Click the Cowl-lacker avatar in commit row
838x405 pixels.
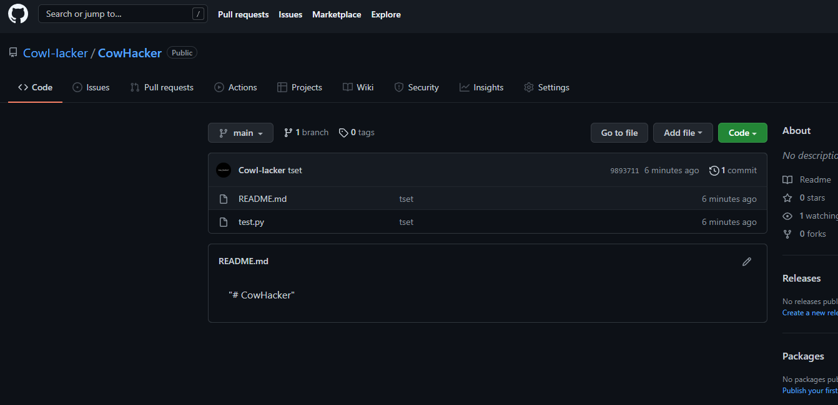click(x=224, y=170)
